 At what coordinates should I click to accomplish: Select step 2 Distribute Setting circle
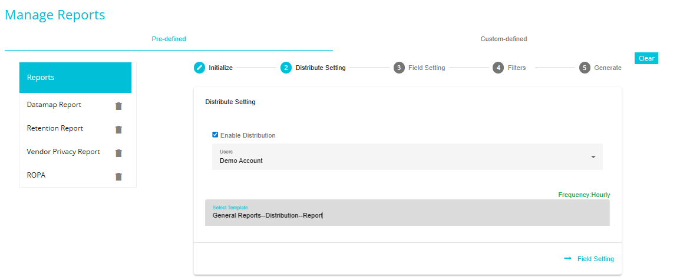[286, 68]
